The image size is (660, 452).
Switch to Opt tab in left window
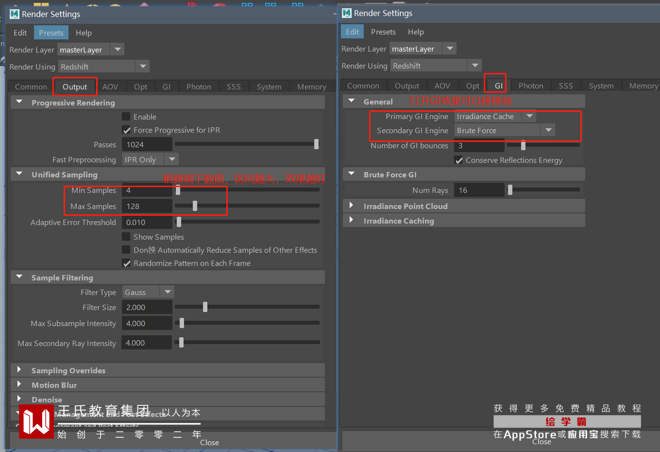(x=141, y=87)
